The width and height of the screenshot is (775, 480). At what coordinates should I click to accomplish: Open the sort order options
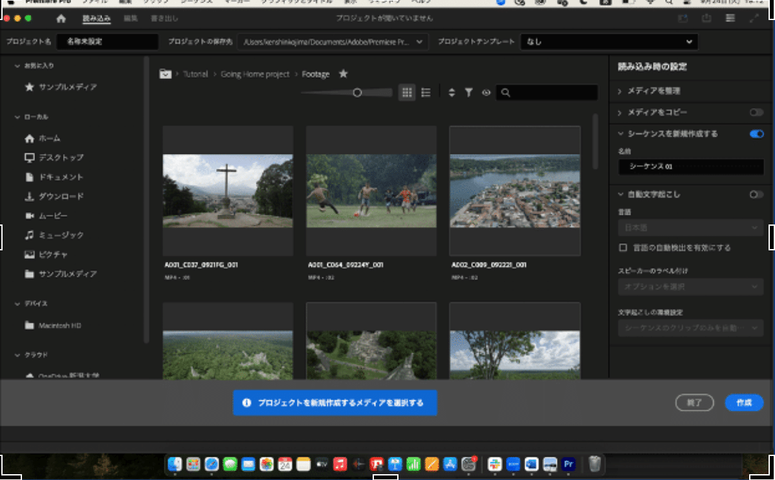click(x=452, y=93)
